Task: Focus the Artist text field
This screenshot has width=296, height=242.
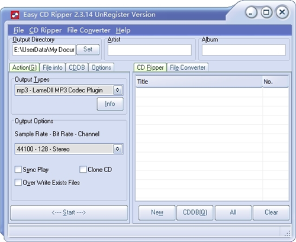Action: click(x=150, y=50)
